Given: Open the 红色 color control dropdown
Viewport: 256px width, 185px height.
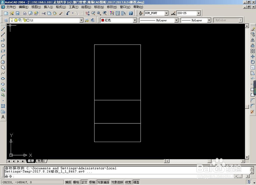Looking at the screenshot, I should (x=135, y=20).
